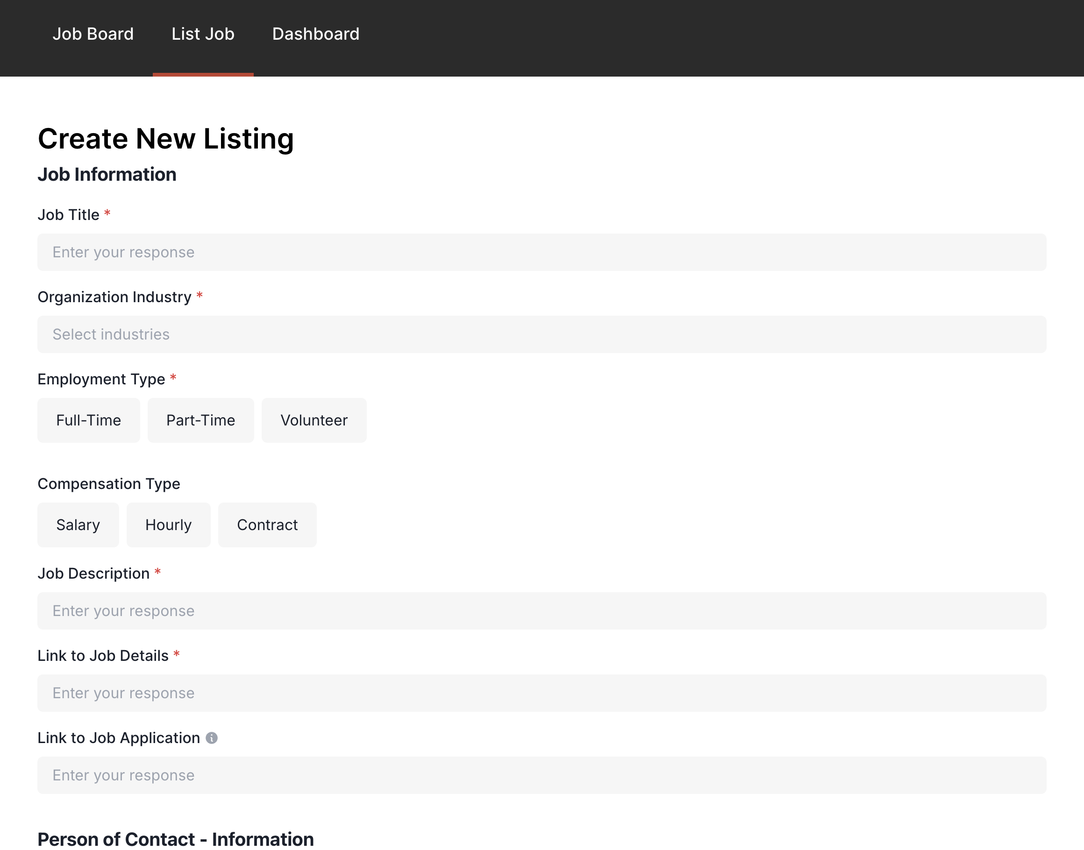This screenshot has width=1084, height=850.
Task: Open the Job Board tab
Action: 93,34
